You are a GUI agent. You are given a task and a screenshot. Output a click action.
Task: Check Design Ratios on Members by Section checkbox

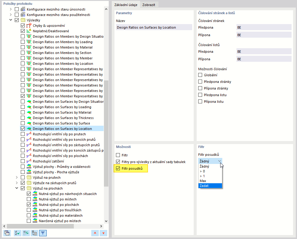[x=23, y=53]
